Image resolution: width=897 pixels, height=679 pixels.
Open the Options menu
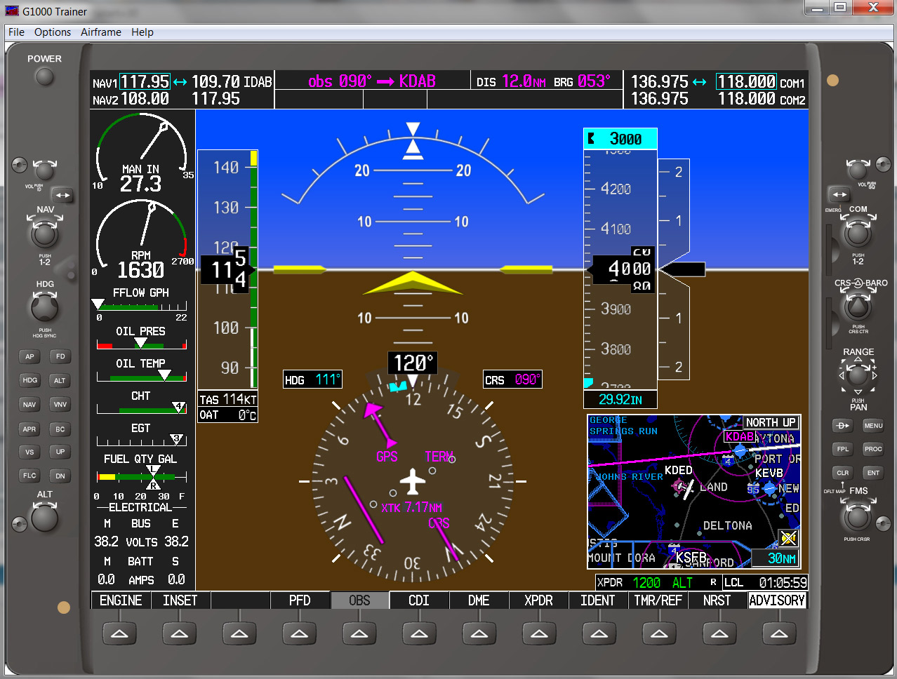point(53,32)
